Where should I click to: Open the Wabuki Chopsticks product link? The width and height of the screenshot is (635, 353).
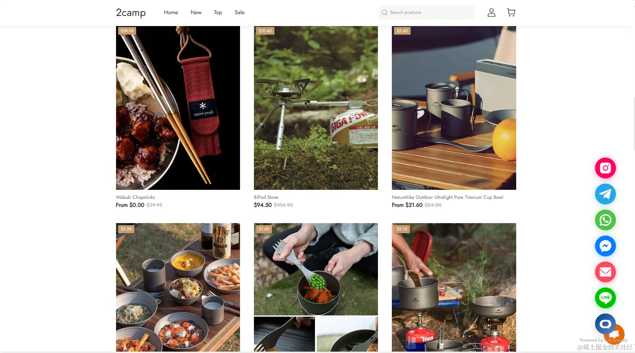point(135,197)
